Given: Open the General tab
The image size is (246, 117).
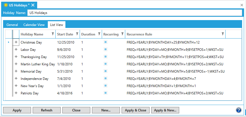Looking at the screenshot, I should [12, 25].
